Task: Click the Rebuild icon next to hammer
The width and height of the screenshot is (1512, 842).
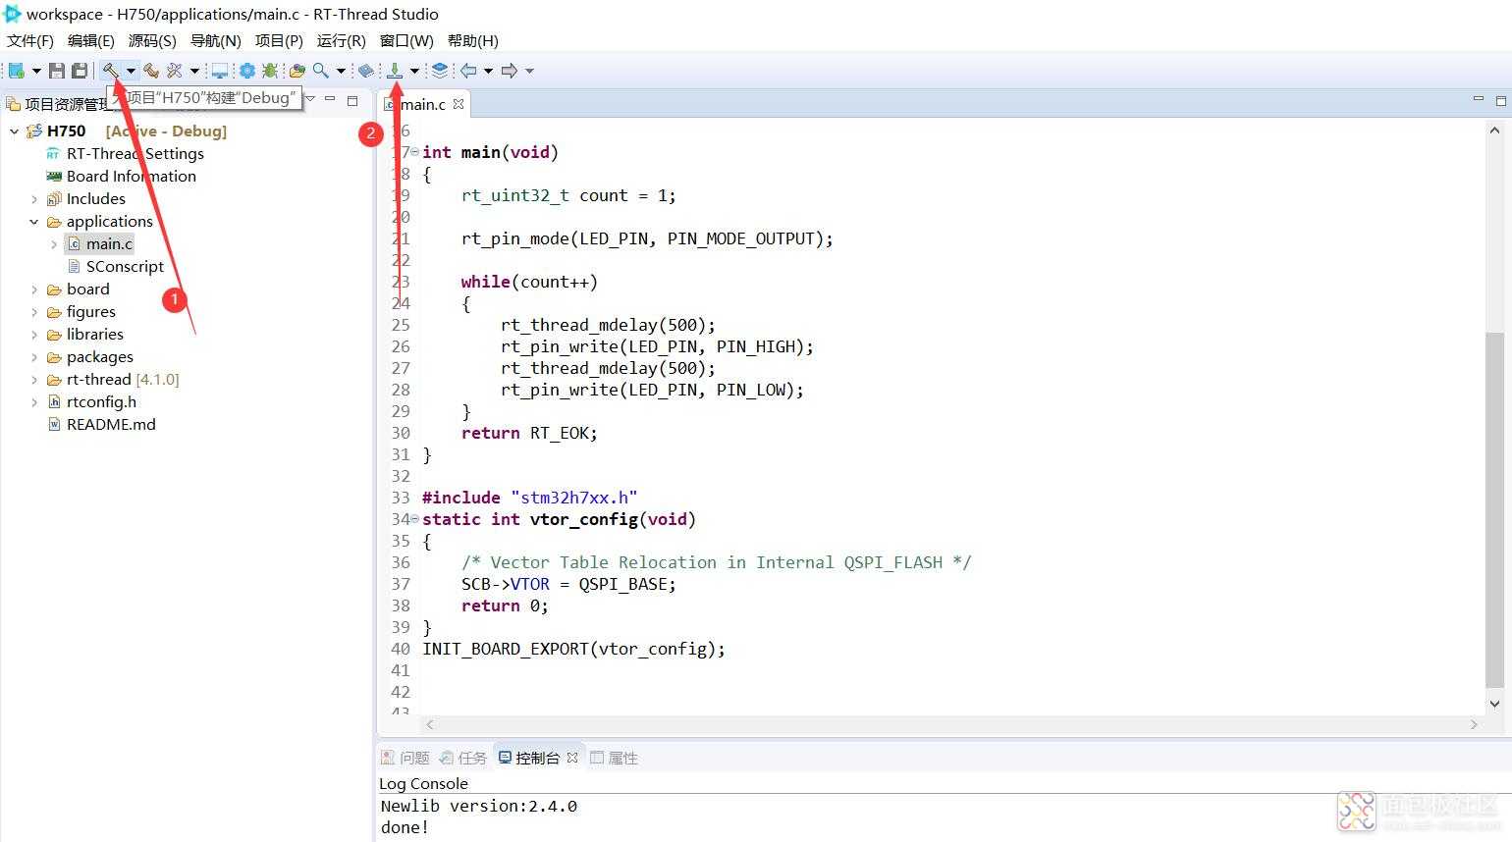Action: 151,71
